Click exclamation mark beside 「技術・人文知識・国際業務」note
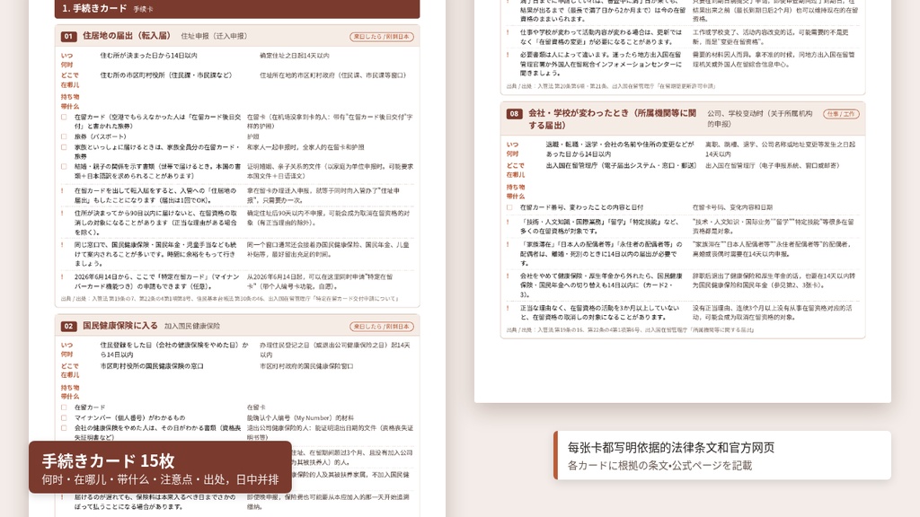920x517 pixels. point(509,223)
